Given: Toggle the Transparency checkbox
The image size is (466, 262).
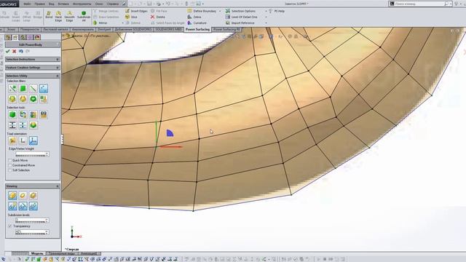Looking at the screenshot, I should click(9, 226).
